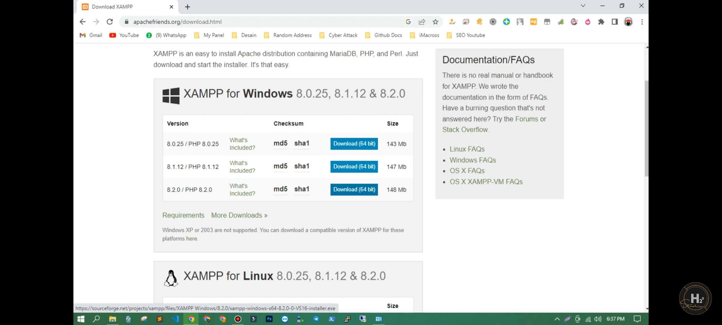Screen dimensions: 722x325
Task: Open Windows Start menu
Action: pos(81,319)
